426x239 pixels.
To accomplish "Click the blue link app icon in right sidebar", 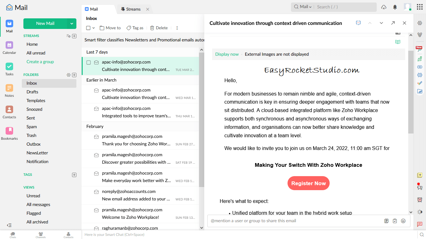I will point(420,67).
